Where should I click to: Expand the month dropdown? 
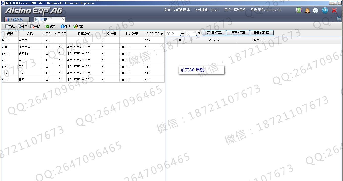coord(196,35)
